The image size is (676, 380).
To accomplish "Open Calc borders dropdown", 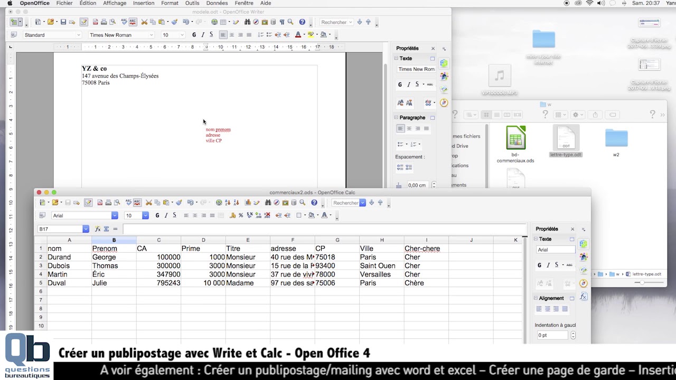I will 305,215.
